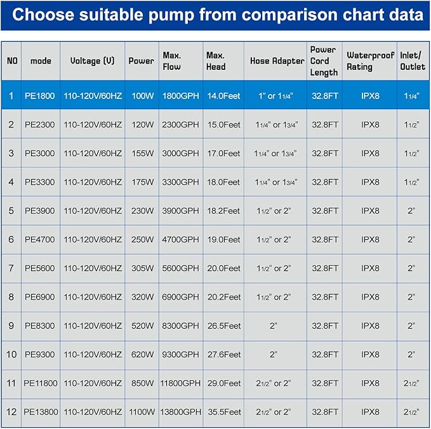Click the Voltage (V) column header
Screen dimensions: 431x429
[x=93, y=61]
